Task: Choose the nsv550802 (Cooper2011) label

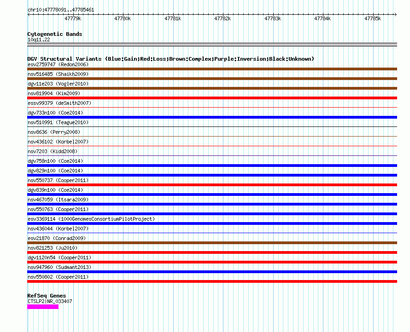Action: point(58,277)
